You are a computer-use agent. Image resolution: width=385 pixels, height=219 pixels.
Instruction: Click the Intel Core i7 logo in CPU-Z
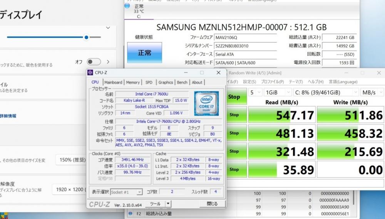pyautogui.click(x=206, y=103)
